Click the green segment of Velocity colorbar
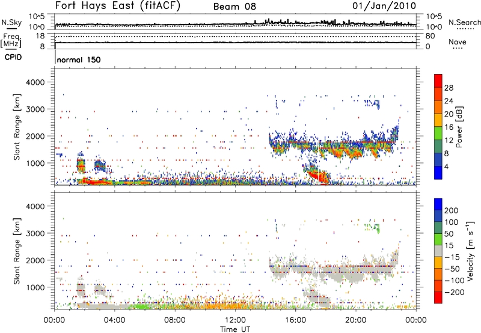This screenshot has width=481, height=333. click(438, 239)
